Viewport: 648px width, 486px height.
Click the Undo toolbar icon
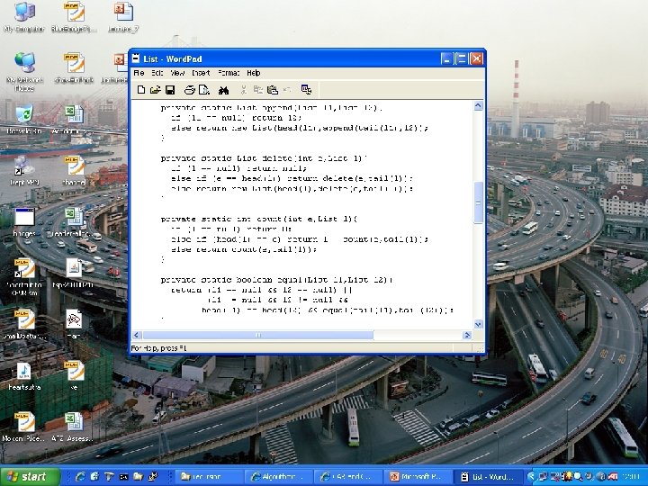(x=287, y=90)
